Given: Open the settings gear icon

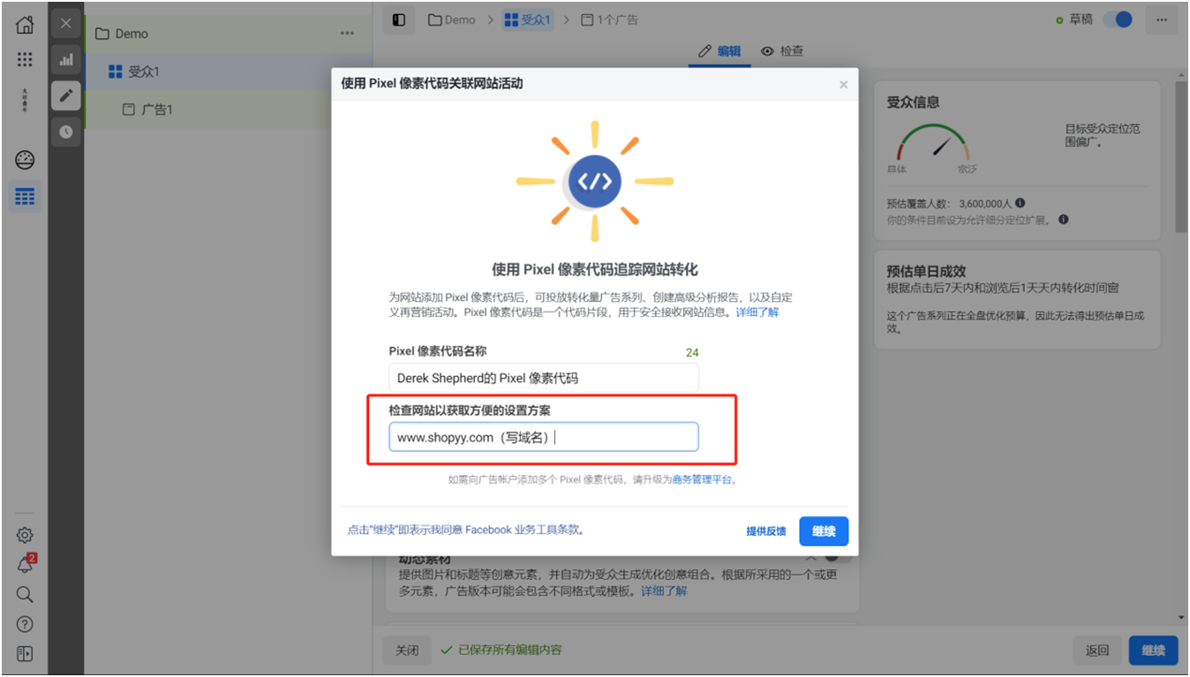Looking at the screenshot, I should click(24, 534).
